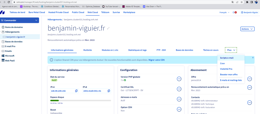
Task: Select Cron from the Plus menu
Action: coord(222,63)
